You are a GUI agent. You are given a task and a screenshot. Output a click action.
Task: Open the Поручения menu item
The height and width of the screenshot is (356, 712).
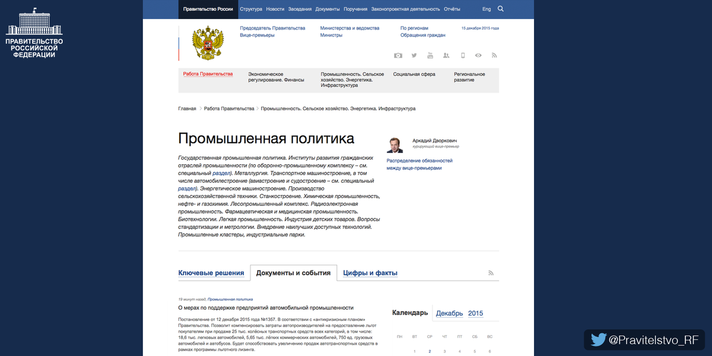[x=355, y=9]
